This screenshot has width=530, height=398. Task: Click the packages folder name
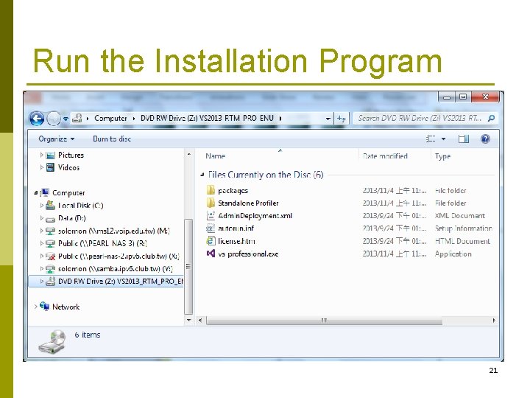pos(233,191)
